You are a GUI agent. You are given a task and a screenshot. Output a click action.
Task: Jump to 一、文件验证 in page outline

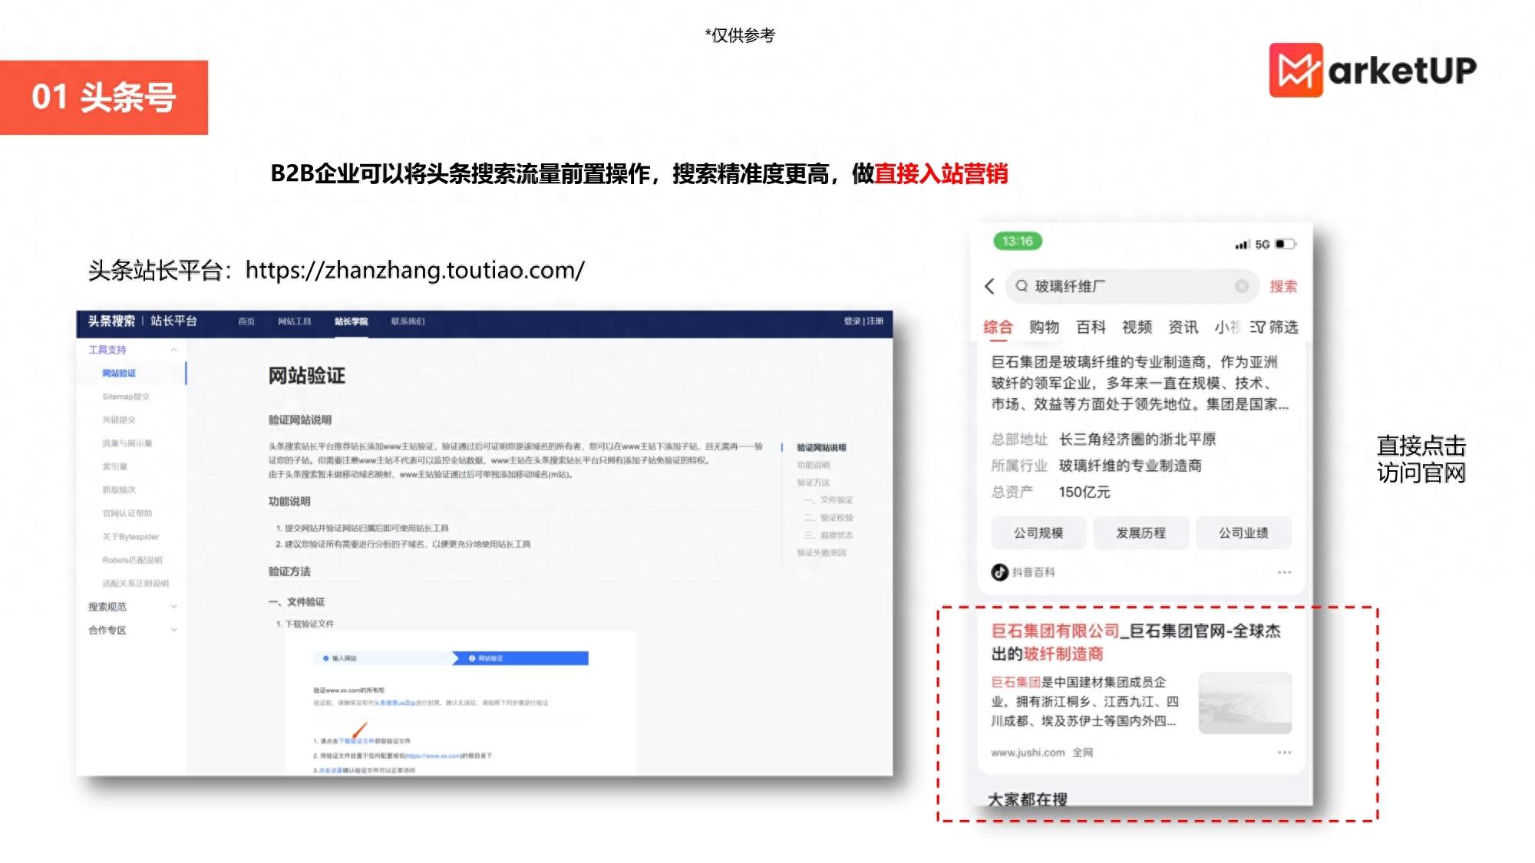828,500
